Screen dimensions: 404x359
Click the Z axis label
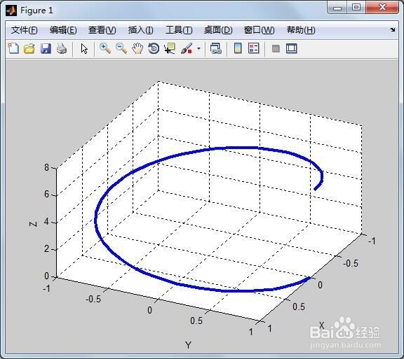(x=33, y=224)
